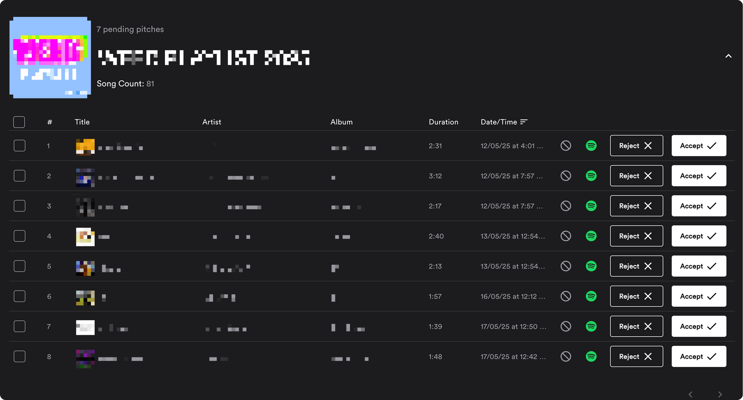Click the Spotify icon on row 4
The image size is (743, 400).
coord(591,236)
